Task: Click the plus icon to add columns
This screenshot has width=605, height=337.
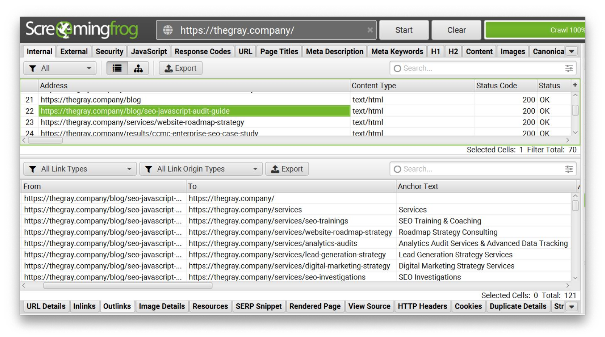Action: [575, 85]
